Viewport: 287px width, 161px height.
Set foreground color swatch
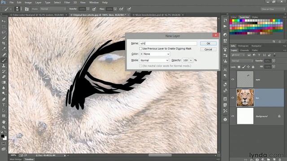[2, 136]
